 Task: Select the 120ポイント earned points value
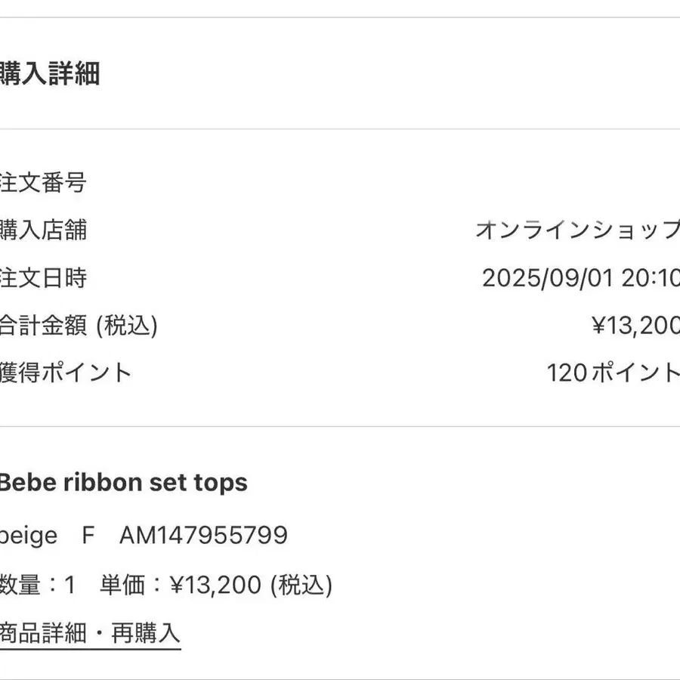613,372
